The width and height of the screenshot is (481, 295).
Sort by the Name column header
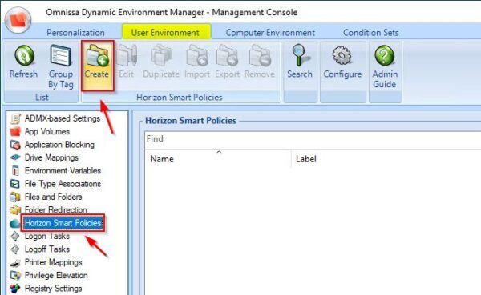[x=218, y=159]
